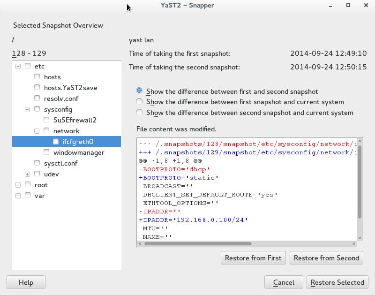Select second snapshot versus current system option

click(x=139, y=112)
